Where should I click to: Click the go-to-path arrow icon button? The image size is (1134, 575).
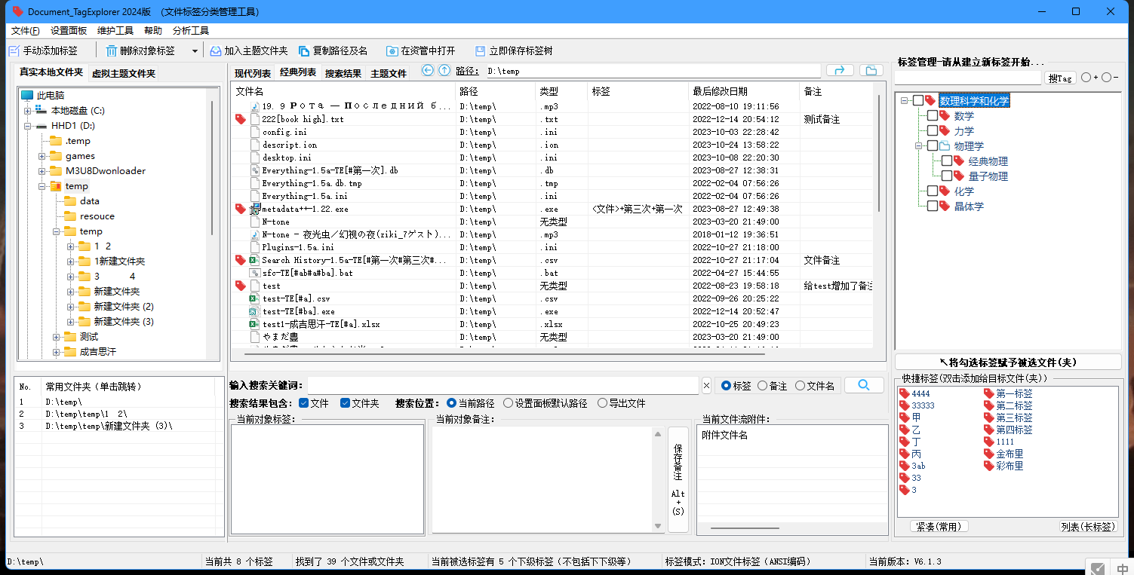coord(840,71)
